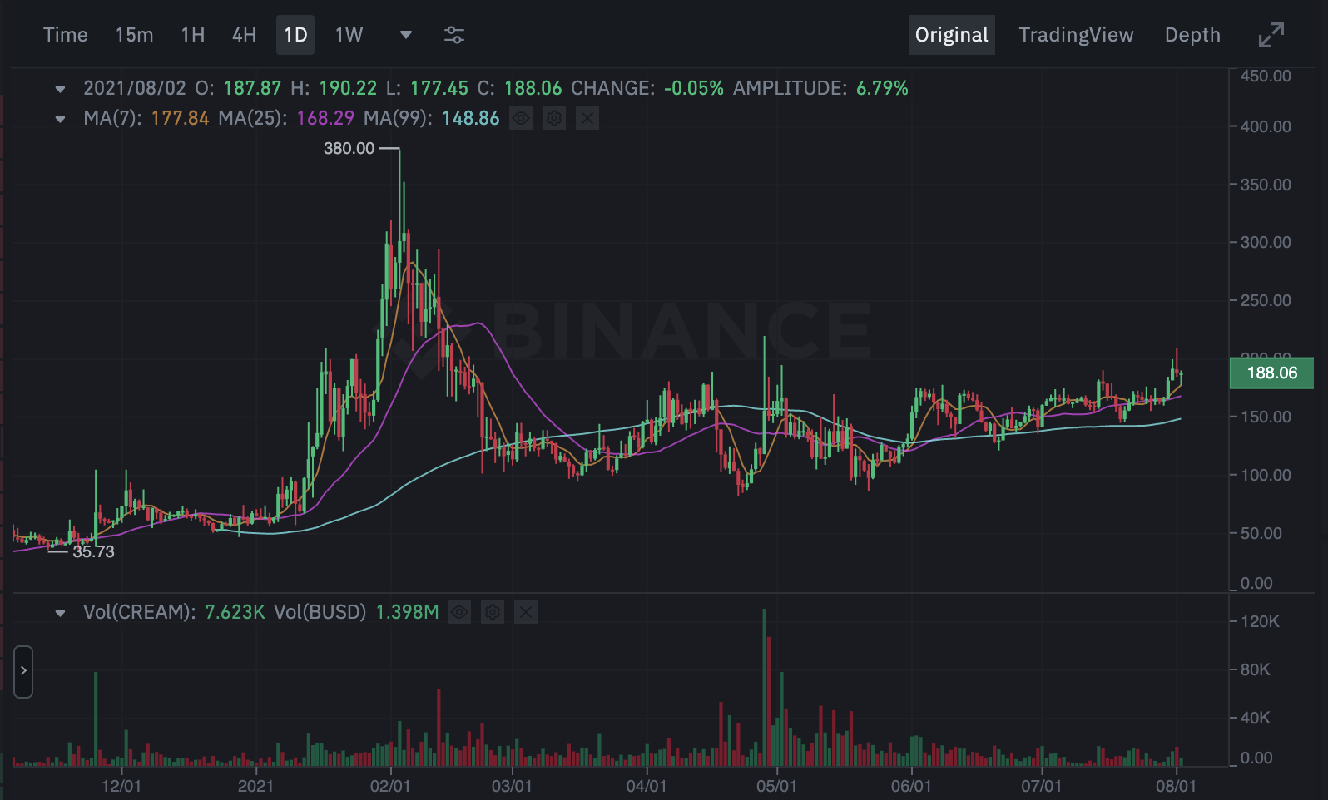
Task: Open more time intervals dropdown arrow
Action: pyautogui.click(x=406, y=35)
